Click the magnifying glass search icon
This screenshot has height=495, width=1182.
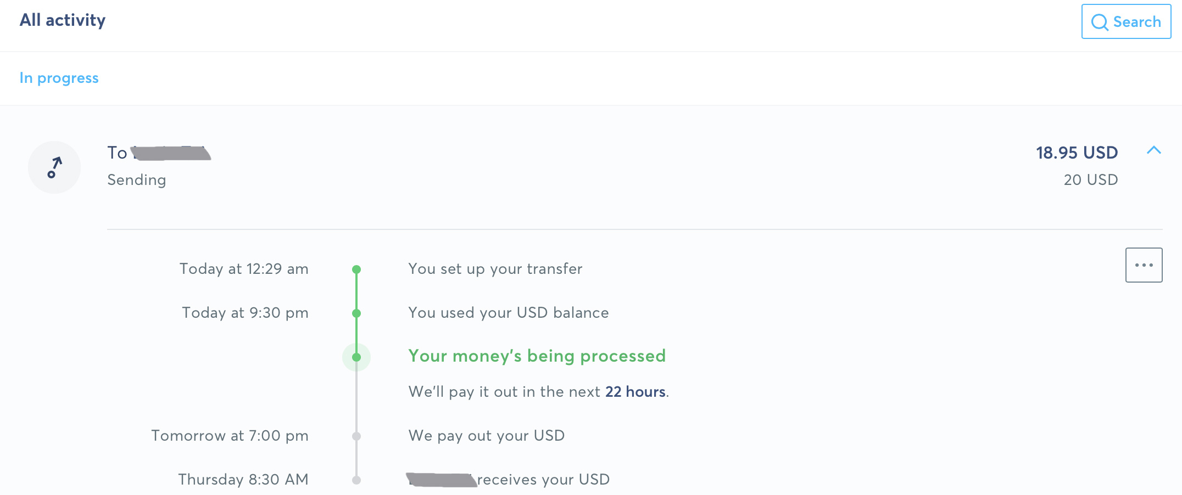click(x=1100, y=22)
